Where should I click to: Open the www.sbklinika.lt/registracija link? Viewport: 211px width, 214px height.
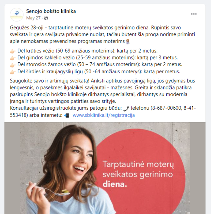[104, 115]
